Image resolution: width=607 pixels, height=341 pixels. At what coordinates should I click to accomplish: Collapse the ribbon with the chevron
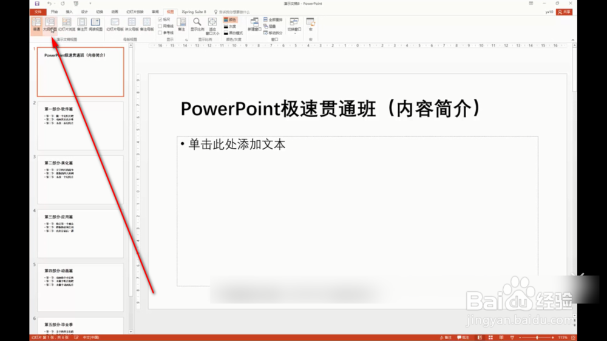(x=573, y=40)
